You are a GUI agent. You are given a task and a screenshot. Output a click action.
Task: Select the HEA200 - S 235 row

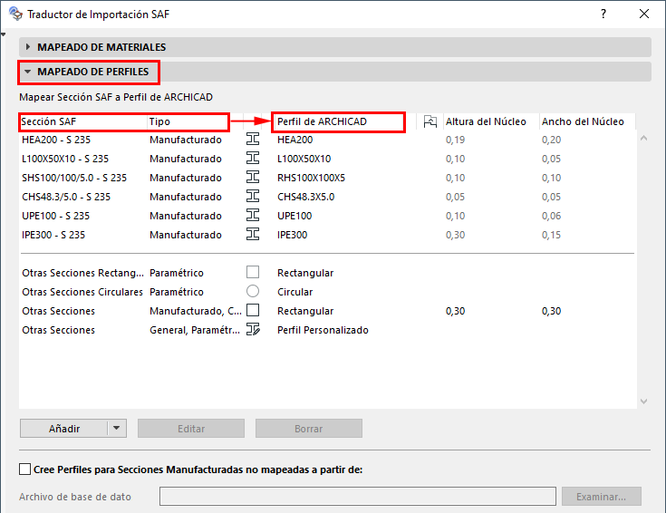tap(328, 140)
